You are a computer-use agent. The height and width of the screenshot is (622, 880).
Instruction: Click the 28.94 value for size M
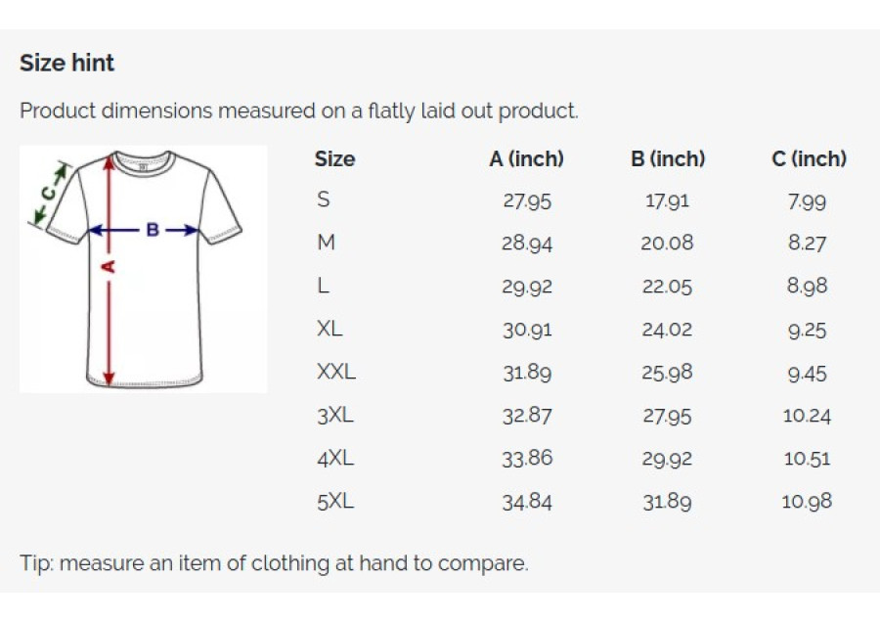tap(526, 244)
